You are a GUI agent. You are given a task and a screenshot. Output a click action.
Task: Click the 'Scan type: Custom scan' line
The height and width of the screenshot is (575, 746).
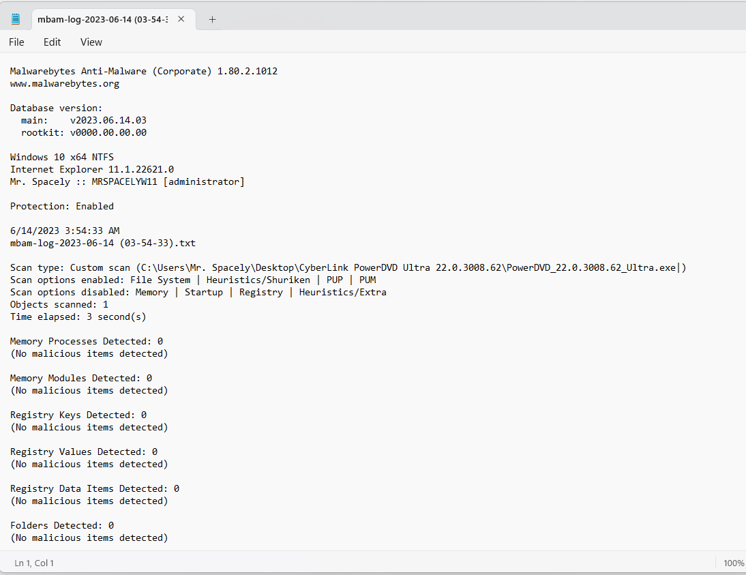pos(348,267)
